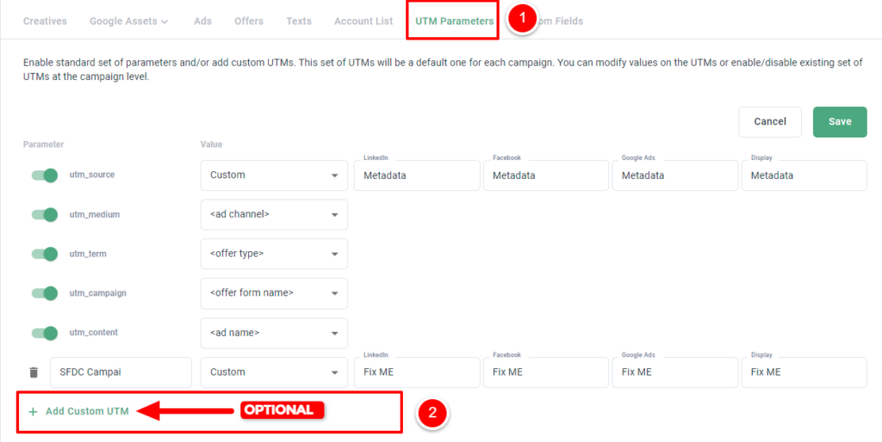Toggle utm_content parameter off
The height and width of the screenshot is (442, 882).
(x=45, y=333)
